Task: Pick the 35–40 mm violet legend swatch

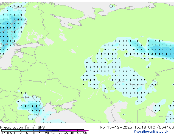Action: 68,130
